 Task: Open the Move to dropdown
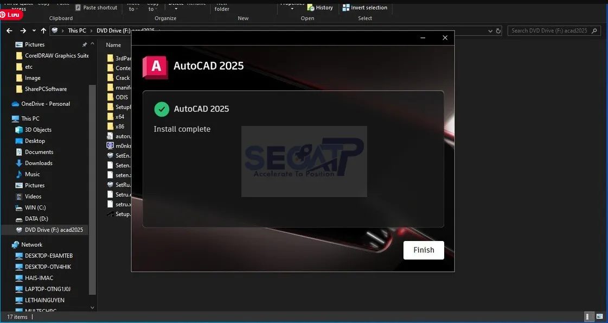[x=132, y=8]
